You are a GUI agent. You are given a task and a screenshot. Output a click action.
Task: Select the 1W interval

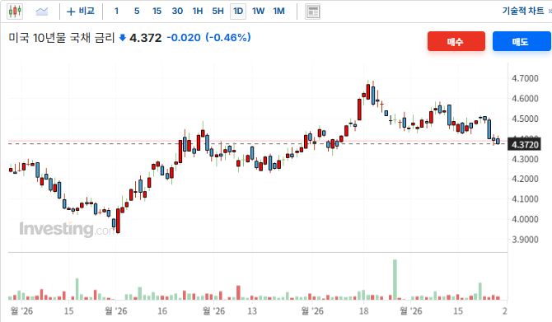click(258, 12)
